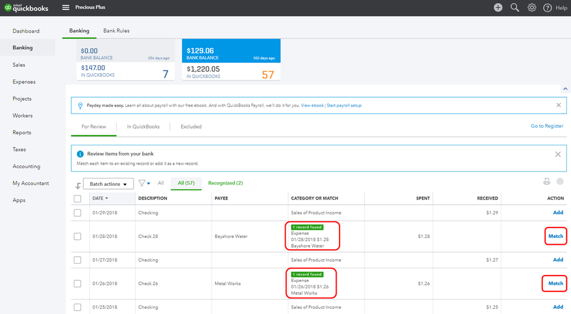This screenshot has height=314, width=571.
Task: Click the 57 transactions count
Action: [267, 75]
